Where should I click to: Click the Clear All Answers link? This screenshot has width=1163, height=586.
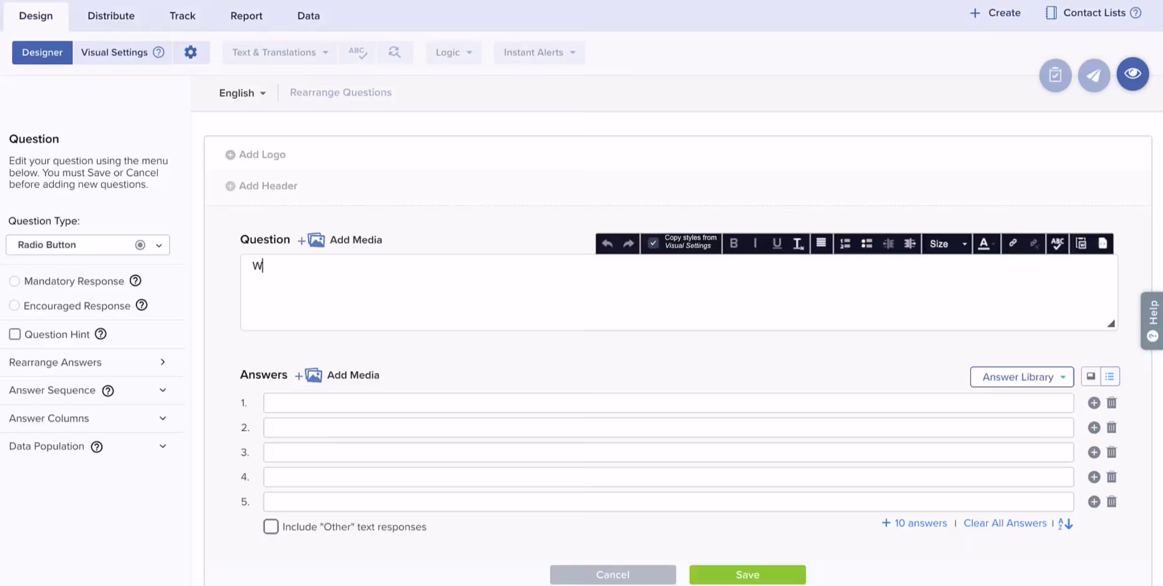click(x=1005, y=523)
